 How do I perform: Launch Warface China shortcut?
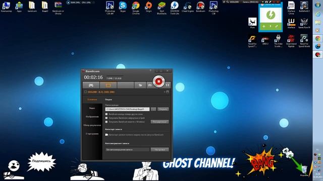tap(291, 8)
